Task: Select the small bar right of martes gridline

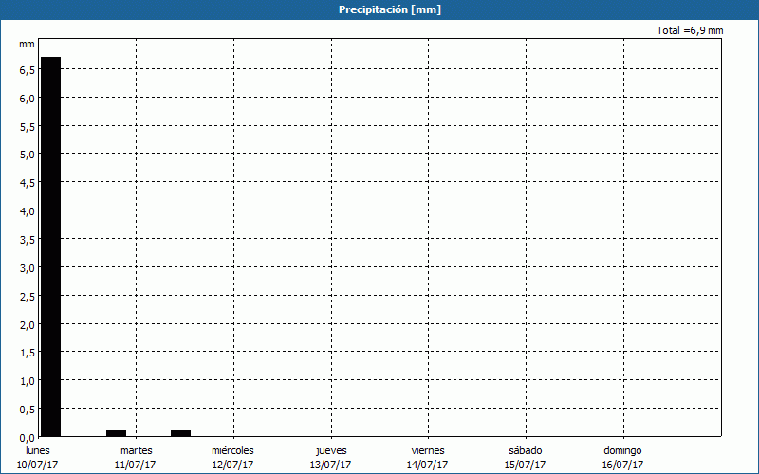Action: [180, 433]
